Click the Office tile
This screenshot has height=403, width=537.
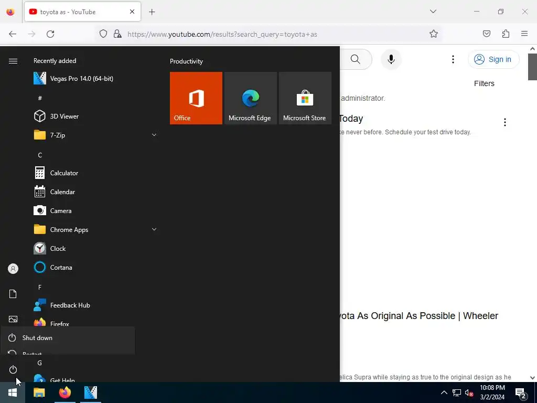point(196,98)
